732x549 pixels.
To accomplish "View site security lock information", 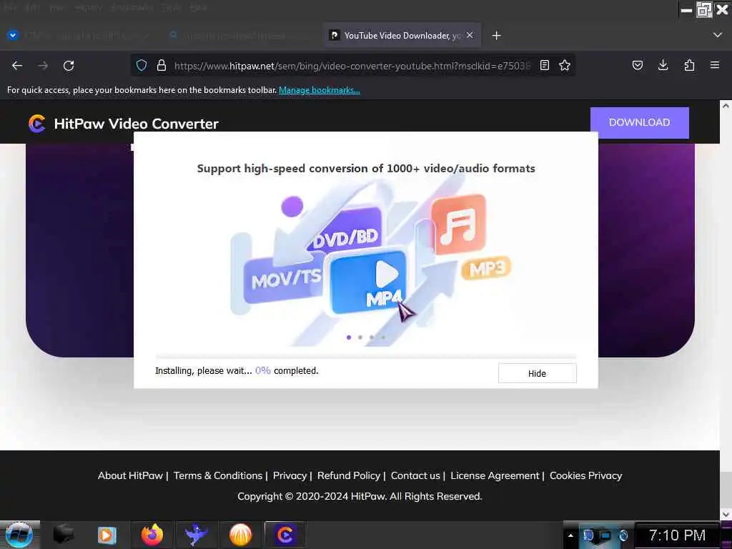I will (162, 65).
